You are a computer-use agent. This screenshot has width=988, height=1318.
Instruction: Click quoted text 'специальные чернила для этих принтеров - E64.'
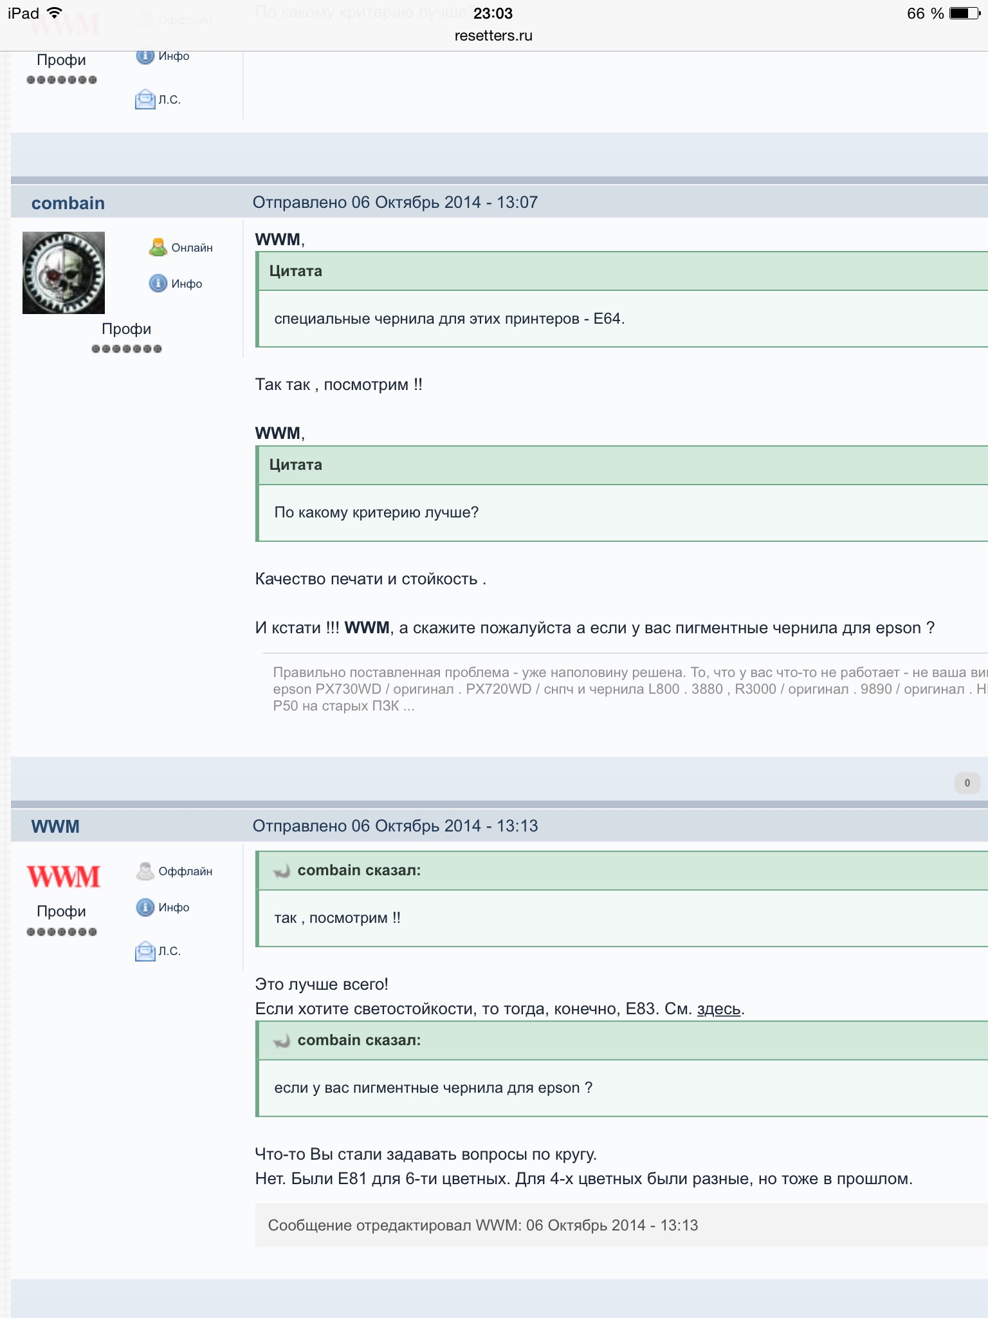450,319
